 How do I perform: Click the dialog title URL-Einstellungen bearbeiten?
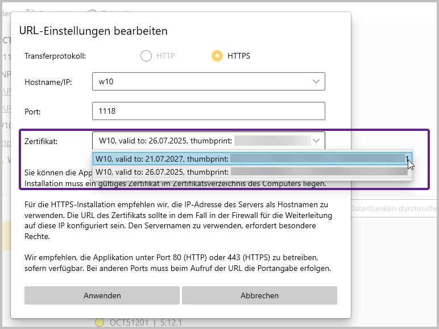[x=93, y=31]
